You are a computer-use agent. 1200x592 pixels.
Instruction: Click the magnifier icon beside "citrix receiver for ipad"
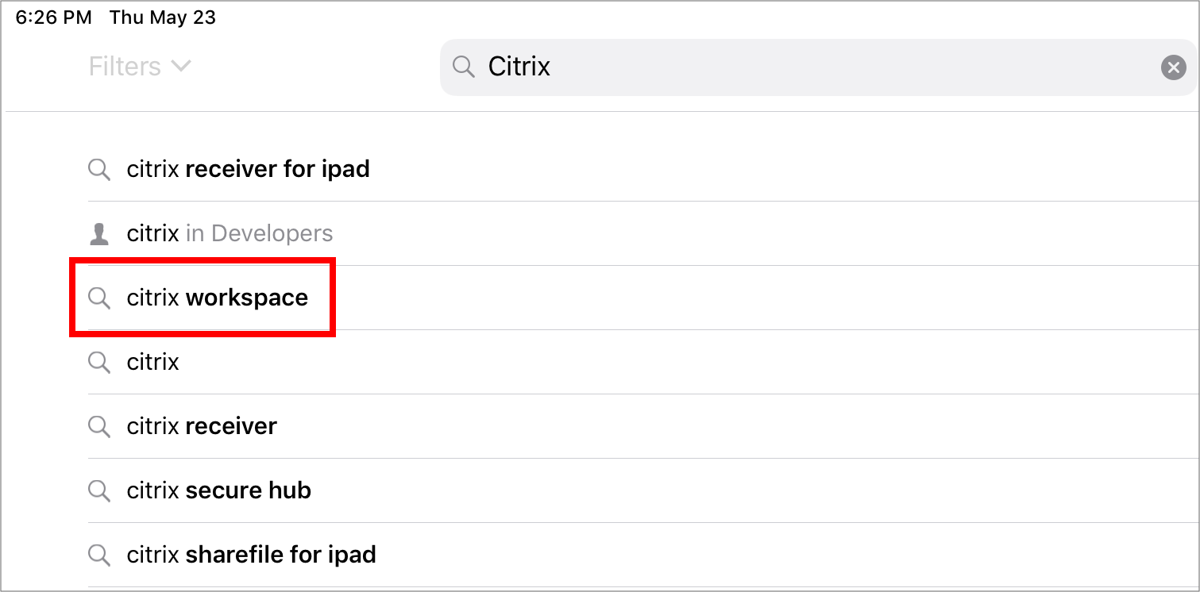point(99,169)
